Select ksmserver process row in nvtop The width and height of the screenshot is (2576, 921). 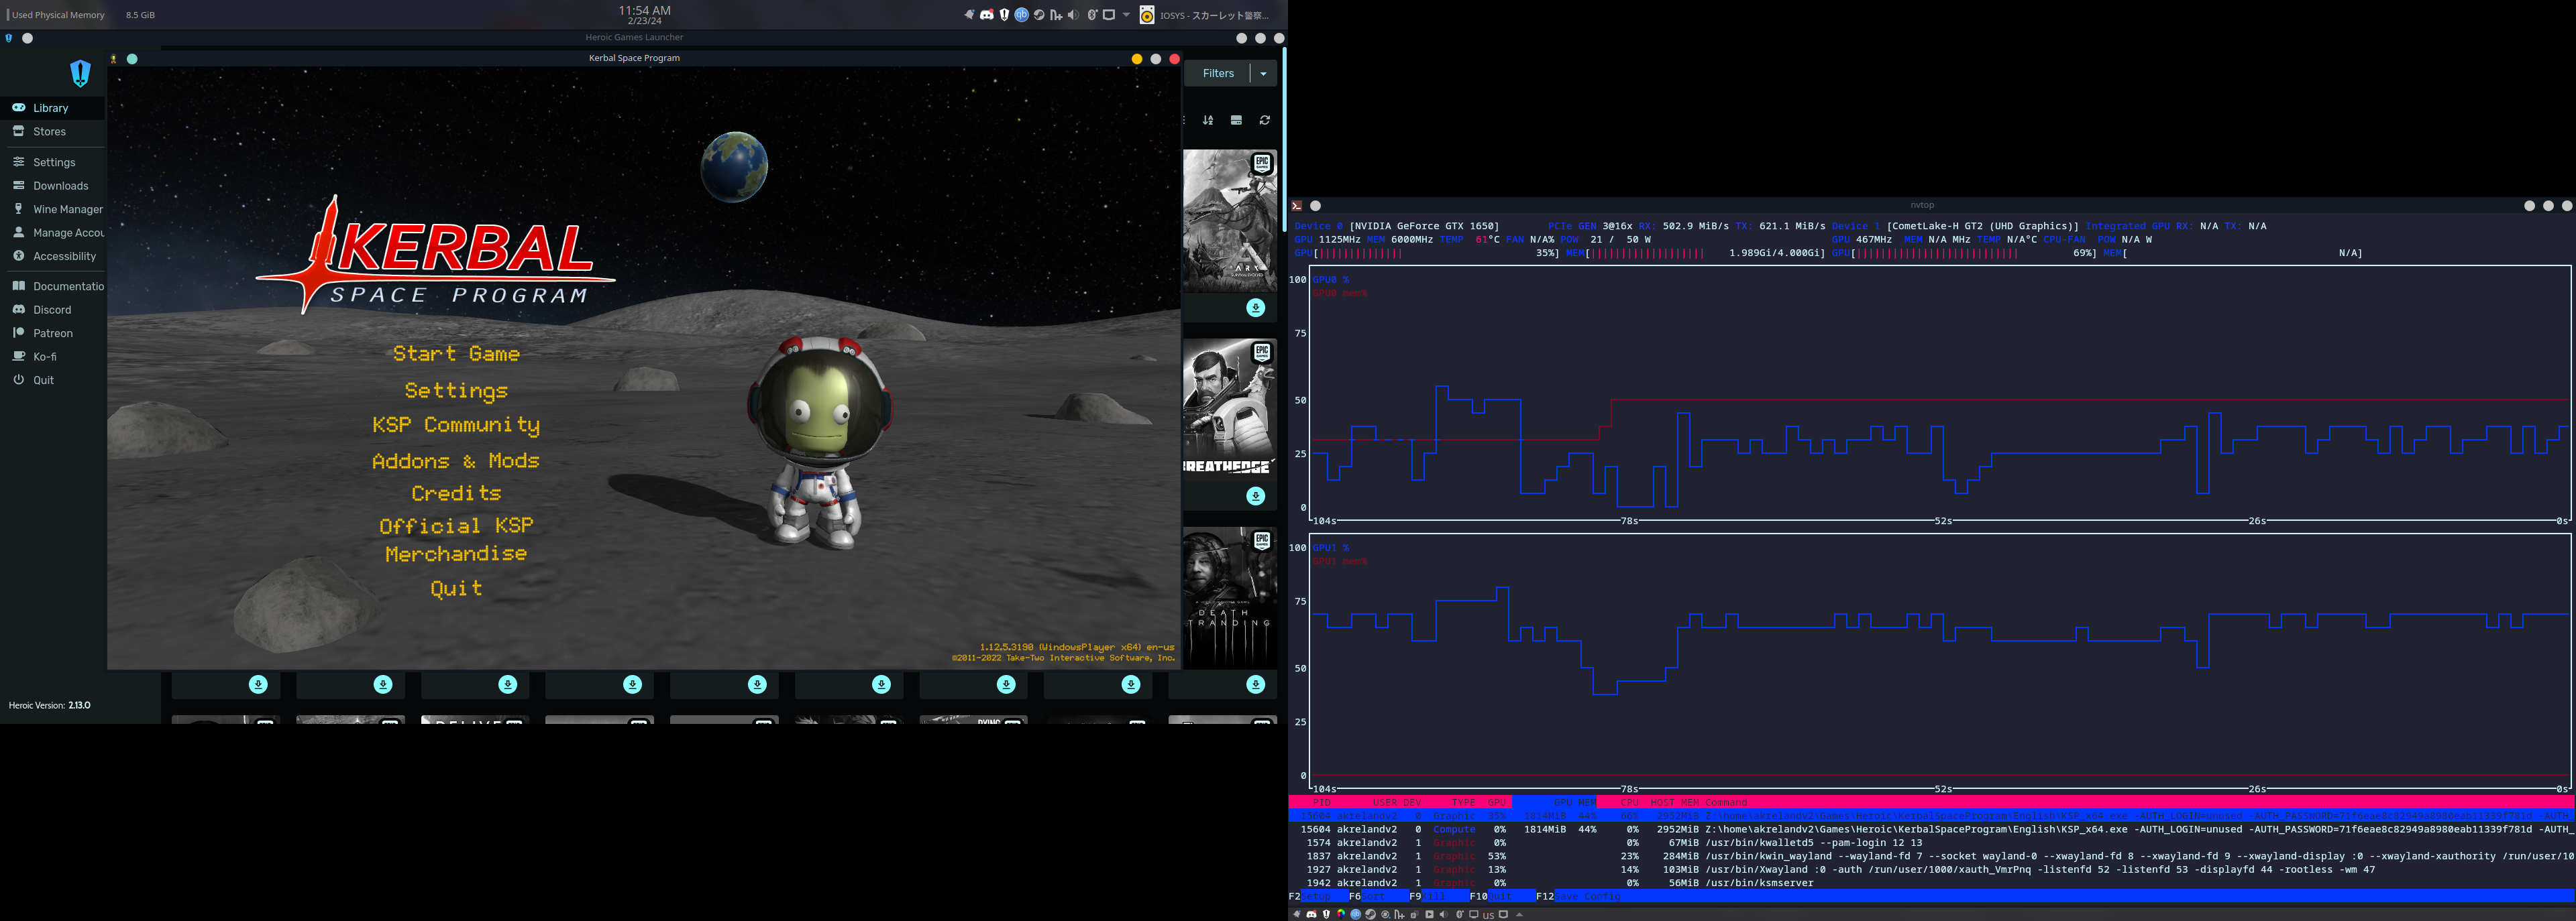pos(1932,883)
